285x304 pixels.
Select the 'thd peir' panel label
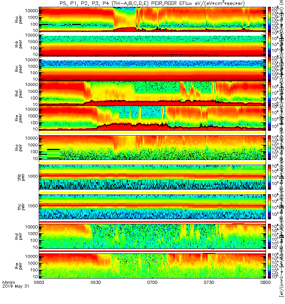coord(19,236)
